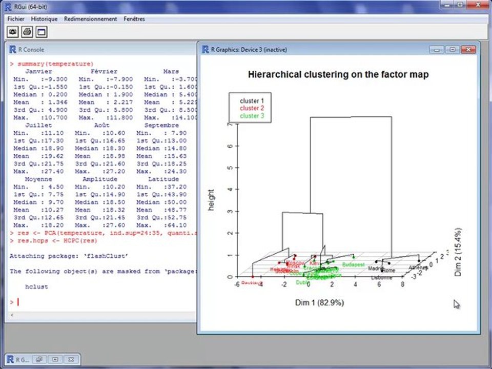This screenshot has width=492, height=369.
Task: Click the R icon of R Graphics window
Action: pyautogui.click(x=206, y=50)
